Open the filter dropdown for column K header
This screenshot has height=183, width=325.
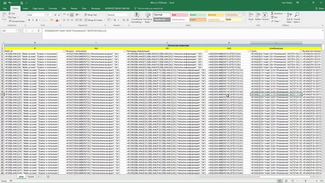click(249, 51)
